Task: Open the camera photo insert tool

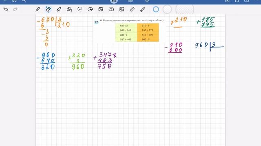Action: click(122, 9)
